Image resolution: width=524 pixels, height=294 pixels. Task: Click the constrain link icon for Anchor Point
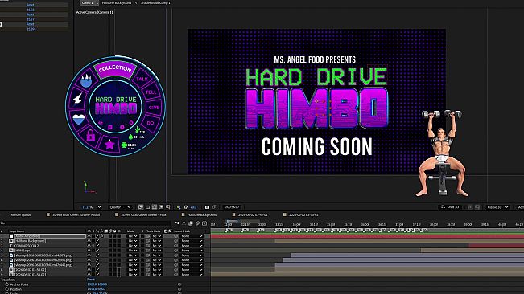coord(179,284)
